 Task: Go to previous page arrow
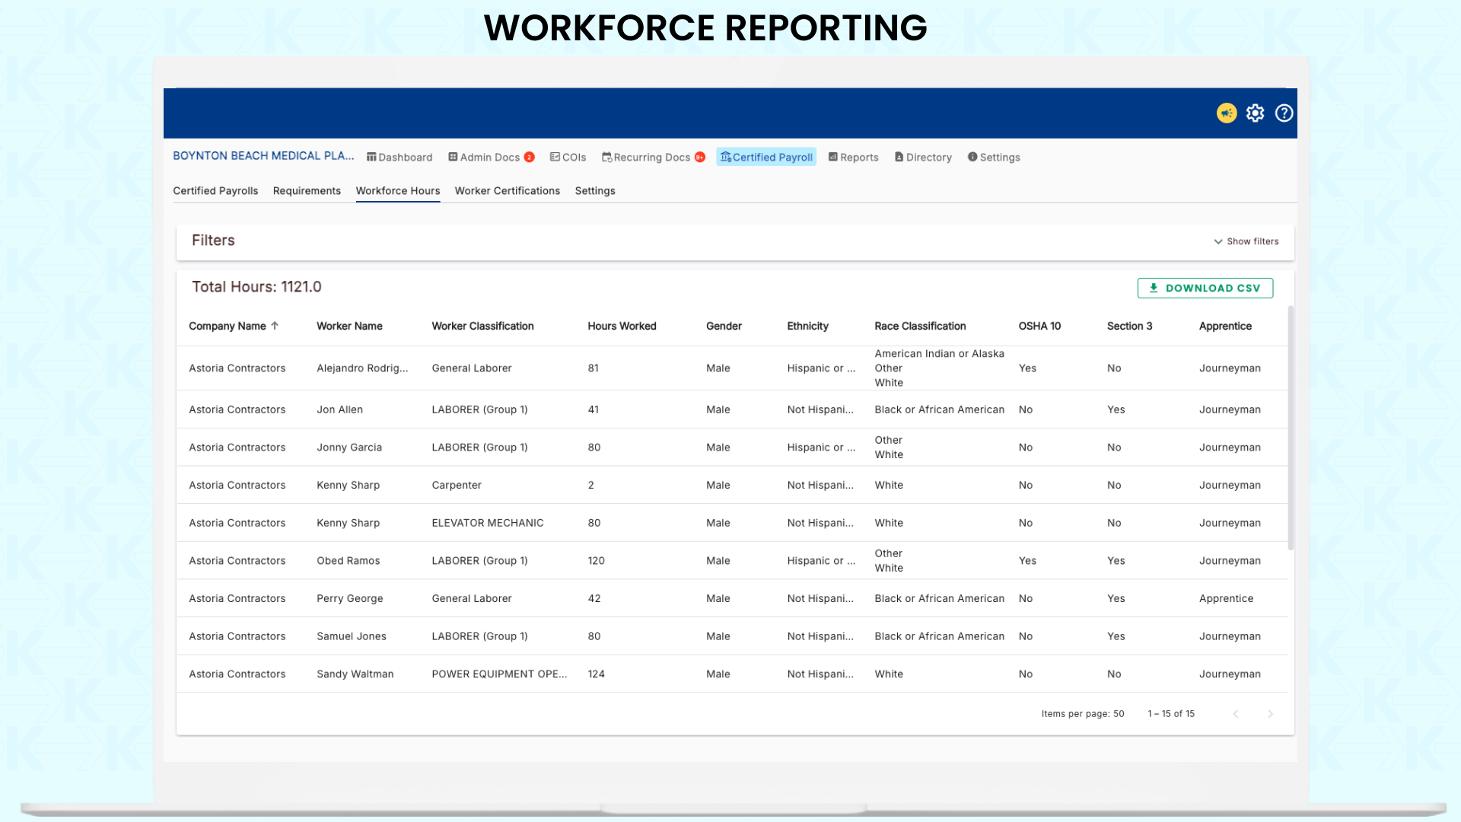coord(1236,714)
